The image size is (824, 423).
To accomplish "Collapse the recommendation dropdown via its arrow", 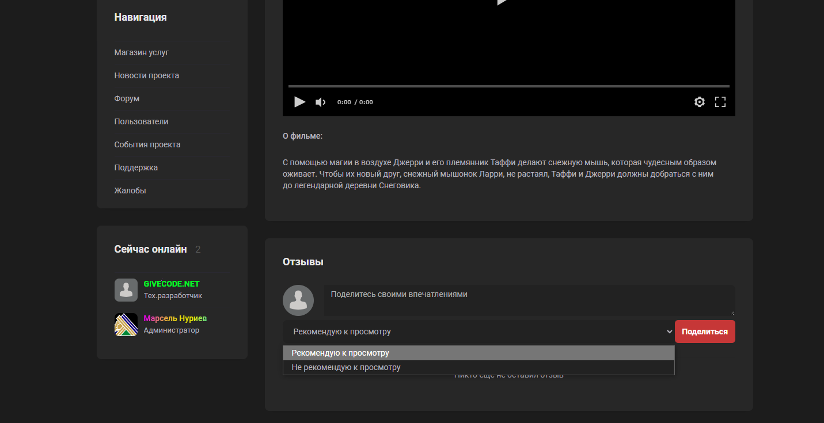I will click(x=669, y=331).
